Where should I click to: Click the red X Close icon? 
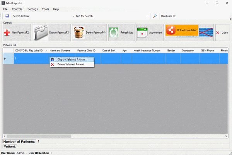pos(218,32)
